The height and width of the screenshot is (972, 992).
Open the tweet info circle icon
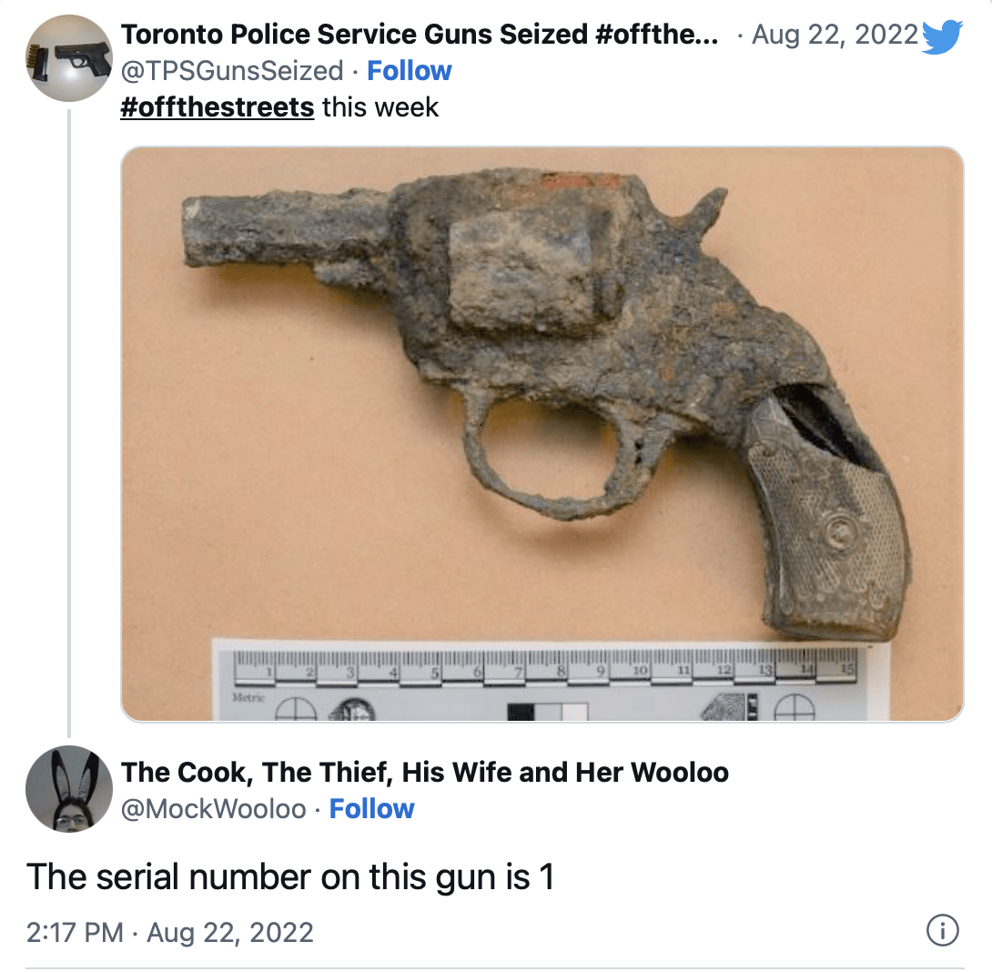pyautogui.click(x=943, y=931)
